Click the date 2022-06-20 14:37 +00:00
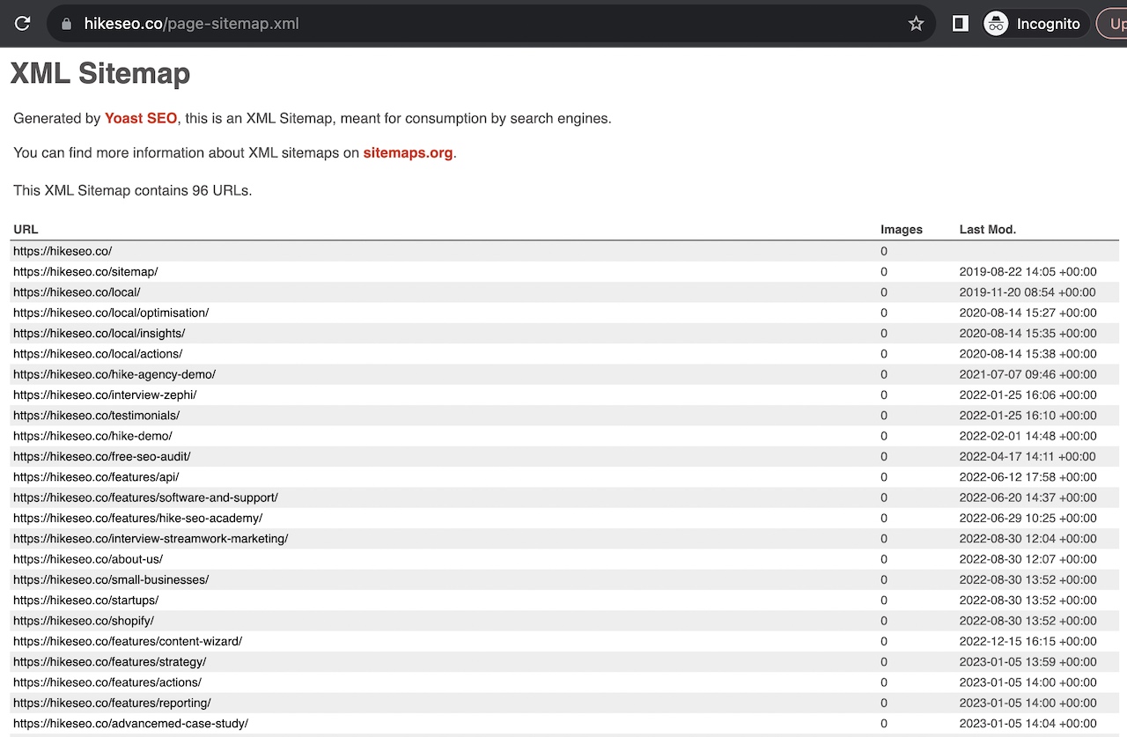Screen dimensions: 1127x737 pos(1028,497)
